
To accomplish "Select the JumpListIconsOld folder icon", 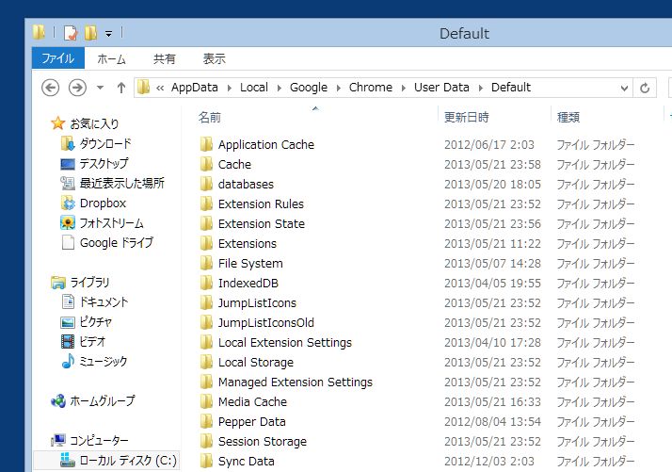I will point(206,322).
